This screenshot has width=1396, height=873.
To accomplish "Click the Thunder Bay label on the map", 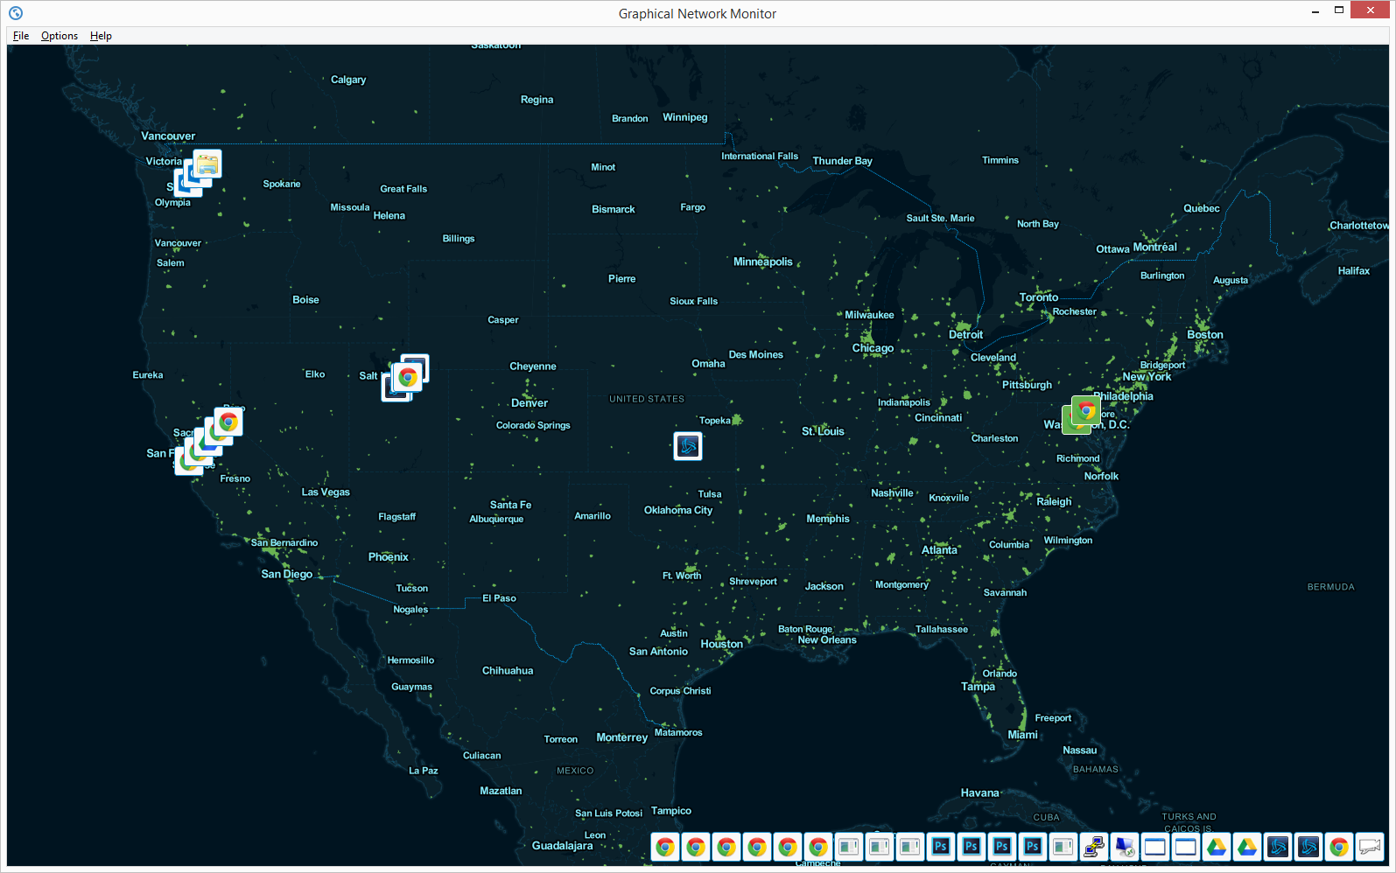I will (x=842, y=161).
